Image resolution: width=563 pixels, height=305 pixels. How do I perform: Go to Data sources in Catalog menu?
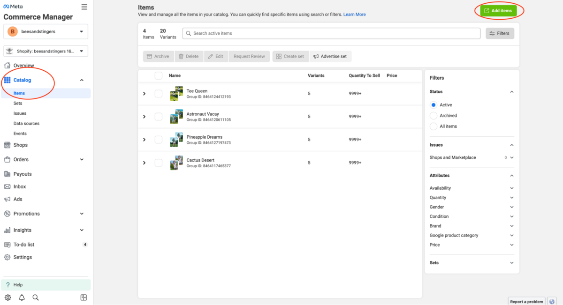coord(26,124)
